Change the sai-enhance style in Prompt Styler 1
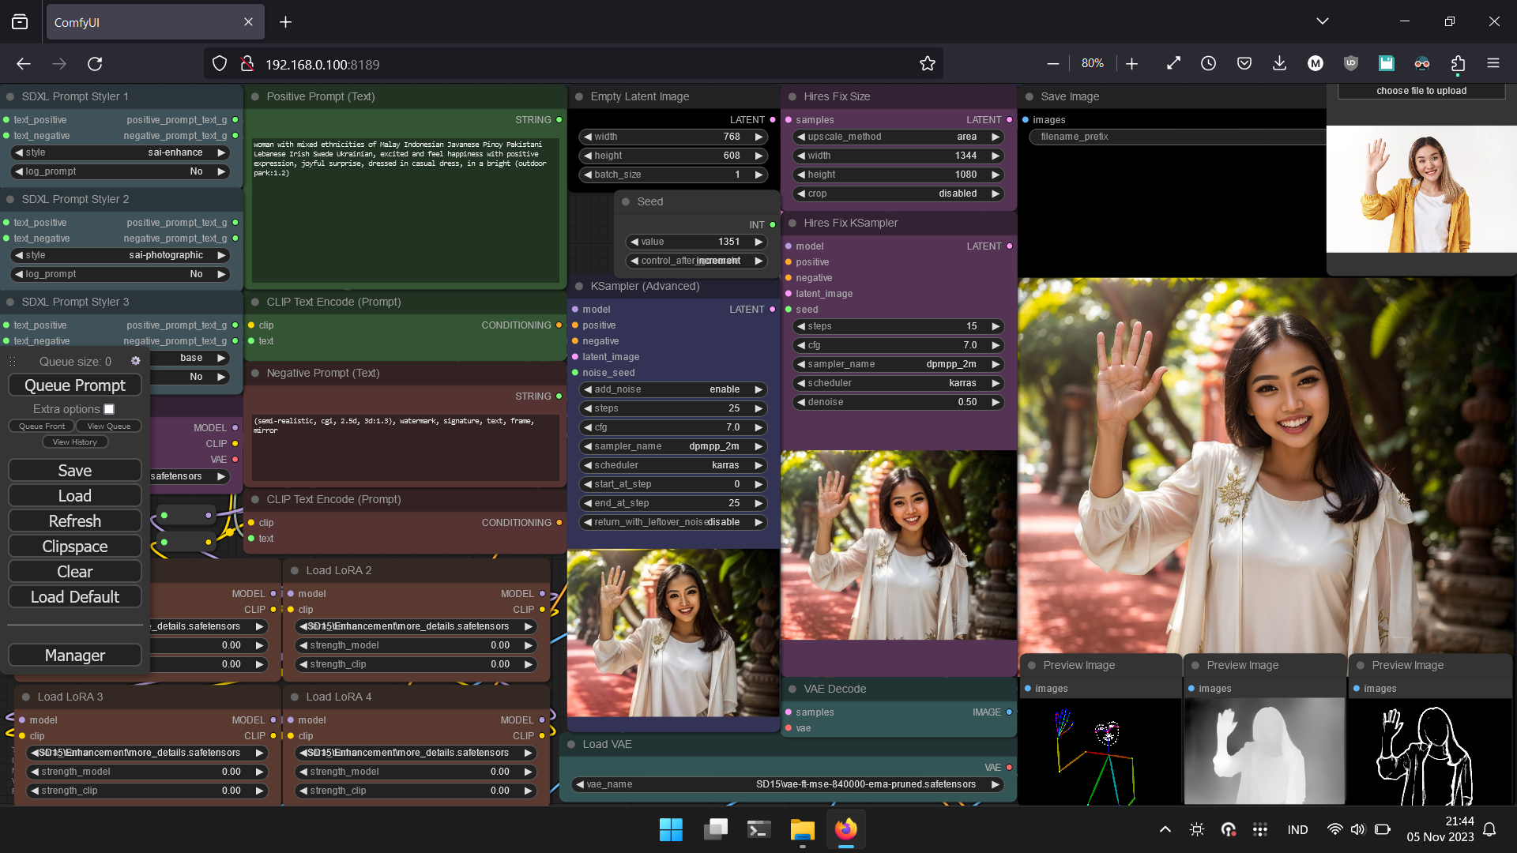 point(120,152)
